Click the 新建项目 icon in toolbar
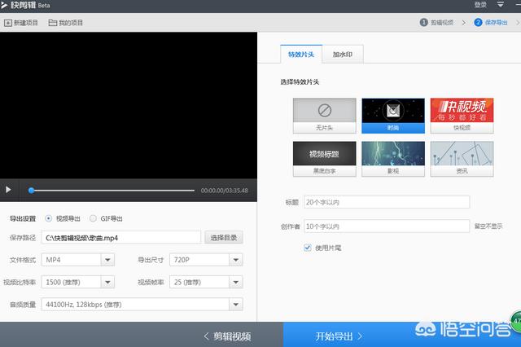521x347 pixels. (x=8, y=23)
